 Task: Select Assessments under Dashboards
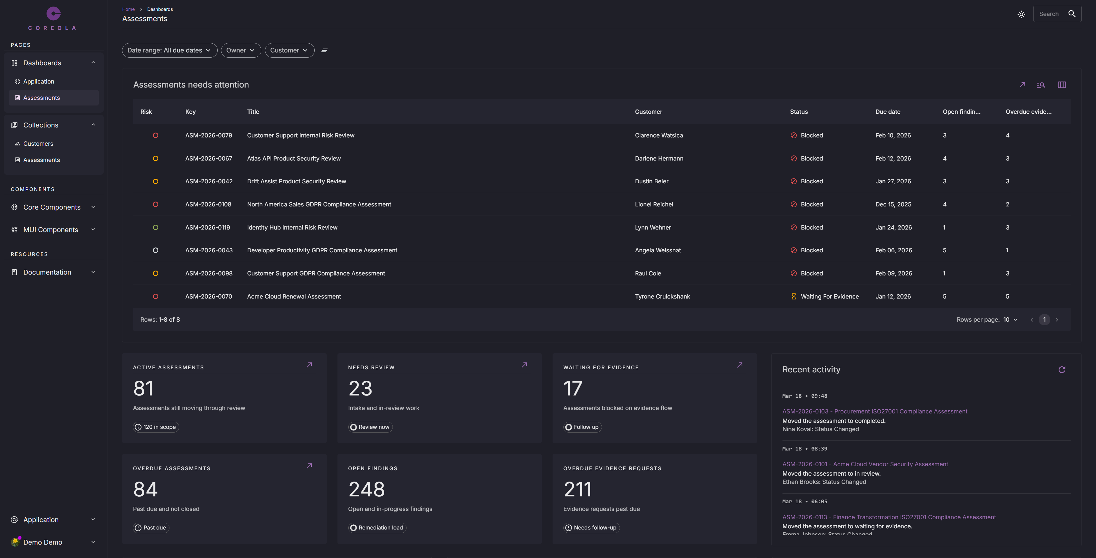tap(54, 98)
